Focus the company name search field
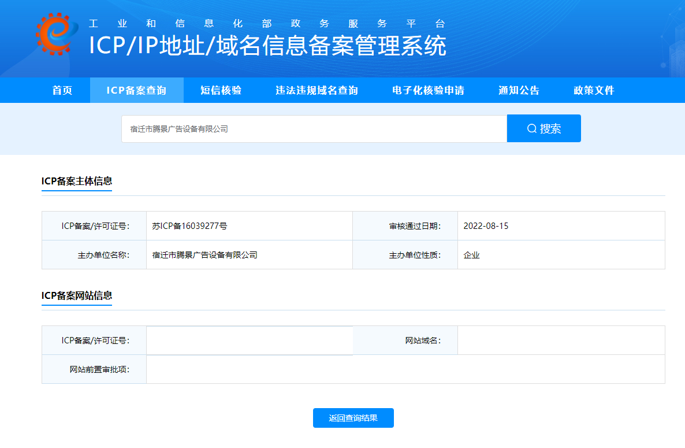Screen dimensions: 685x448 click(x=314, y=129)
